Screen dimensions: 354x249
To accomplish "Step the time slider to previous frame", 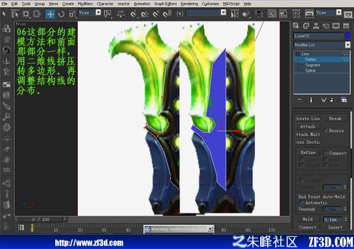I will pyautogui.click(x=16, y=219).
